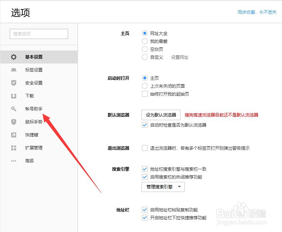Toggle 开启地址栏下拉快捷推荐功能 checkbox

click(x=145, y=218)
